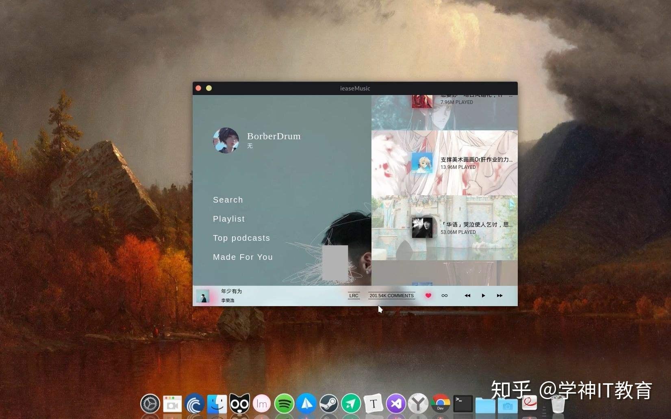Open Chrome Dev from the dock

point(440,404)
